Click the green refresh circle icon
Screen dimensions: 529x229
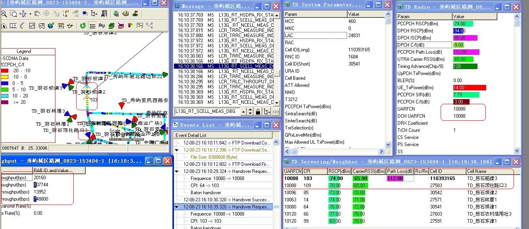(x=83, y=26)
